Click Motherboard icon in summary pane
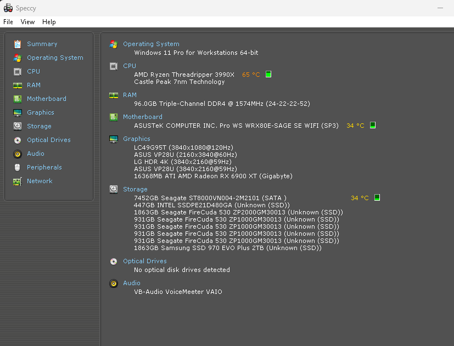The width and height of the screenshot is (454, 346). pos(114,117)
